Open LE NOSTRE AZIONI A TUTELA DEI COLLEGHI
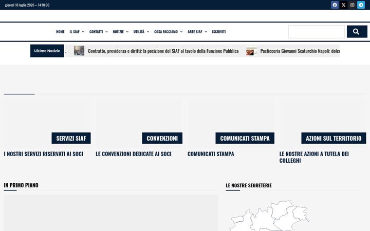 coord(314,157)
